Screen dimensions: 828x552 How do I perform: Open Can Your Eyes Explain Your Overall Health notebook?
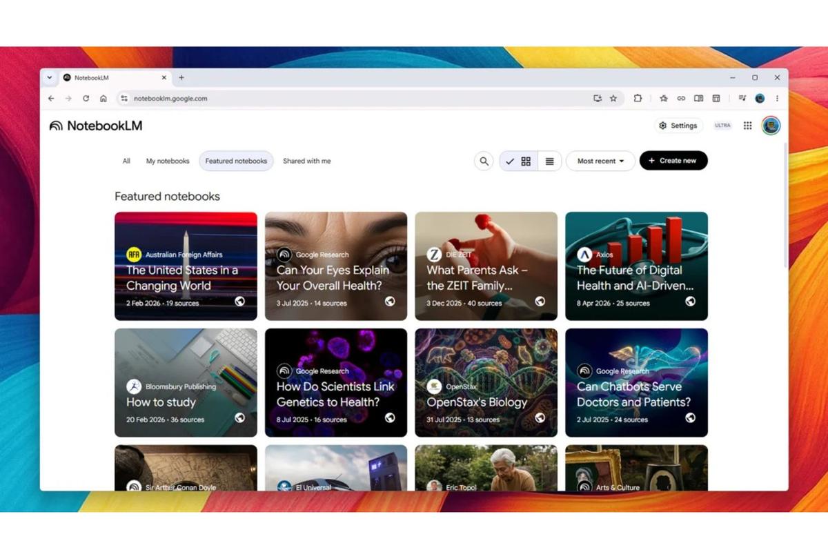[x=336, y=266]
